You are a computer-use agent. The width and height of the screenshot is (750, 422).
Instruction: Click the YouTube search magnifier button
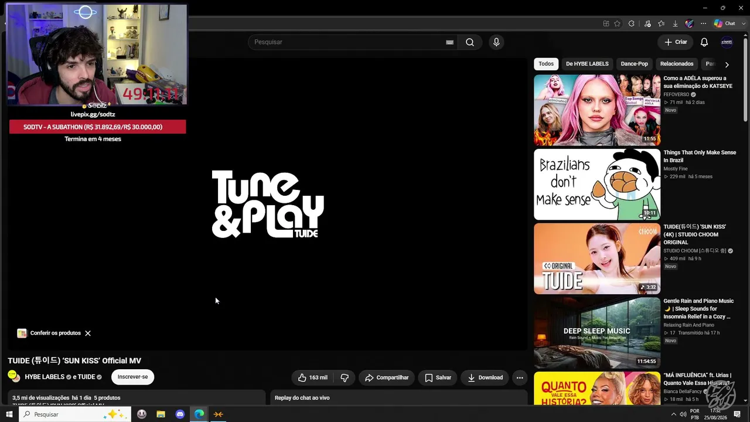[x=470, y=42]
